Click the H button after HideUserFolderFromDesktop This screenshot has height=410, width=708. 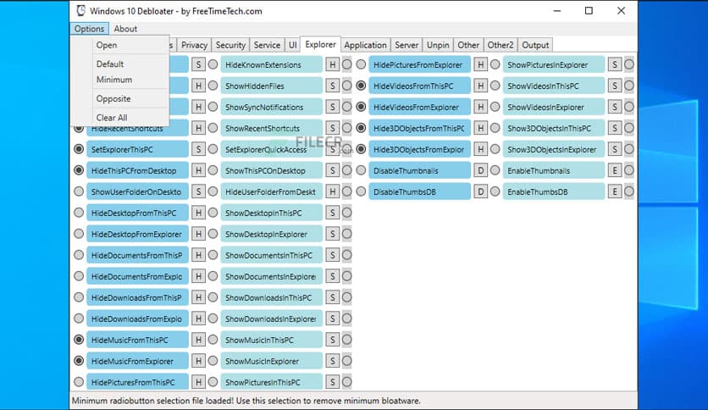click(332, 191)
